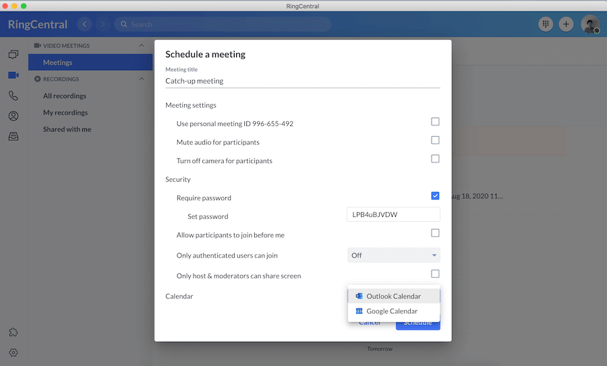Check Mute audio for participants
The image size is (607, 366).
click(435, 140)
